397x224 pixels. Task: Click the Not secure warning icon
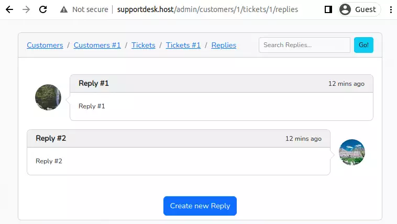tap(64, 9)
